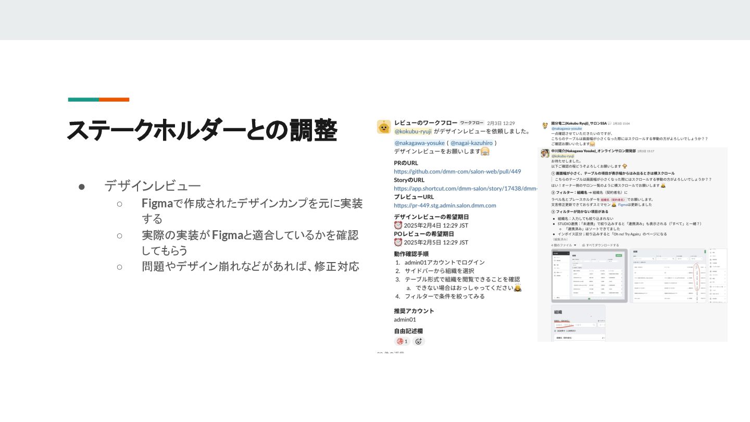Click the @kokubu-ryuji mention in Nakagawa's reply
This screenshot has height=422, width=750.
tap(562, 156)
